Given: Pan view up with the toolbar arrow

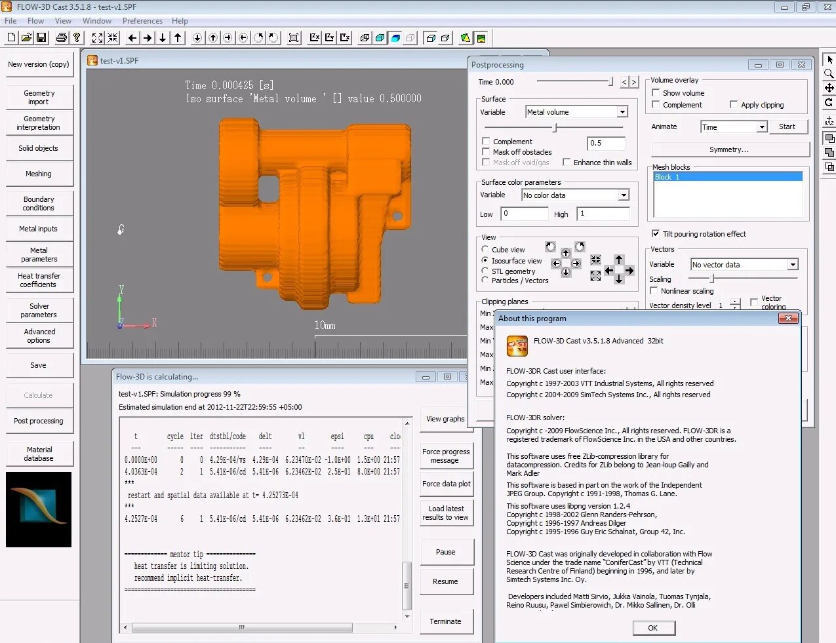Looking at the screenshot, I should pos(178,38).
